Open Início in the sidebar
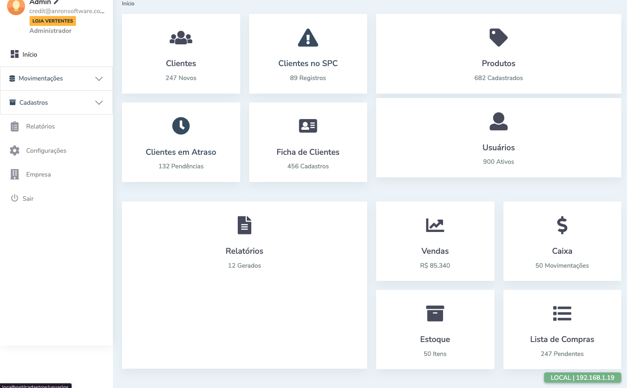627x388 pixels. point(30,55)
